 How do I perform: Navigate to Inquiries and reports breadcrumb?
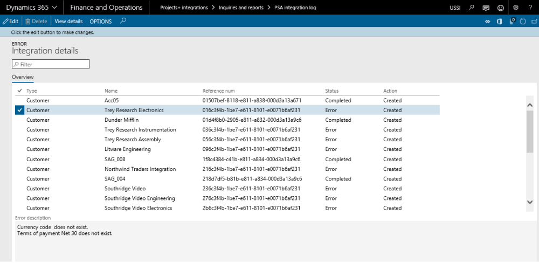click(240, 8)
